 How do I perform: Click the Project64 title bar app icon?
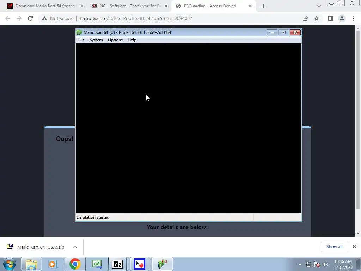pos(79,32)
